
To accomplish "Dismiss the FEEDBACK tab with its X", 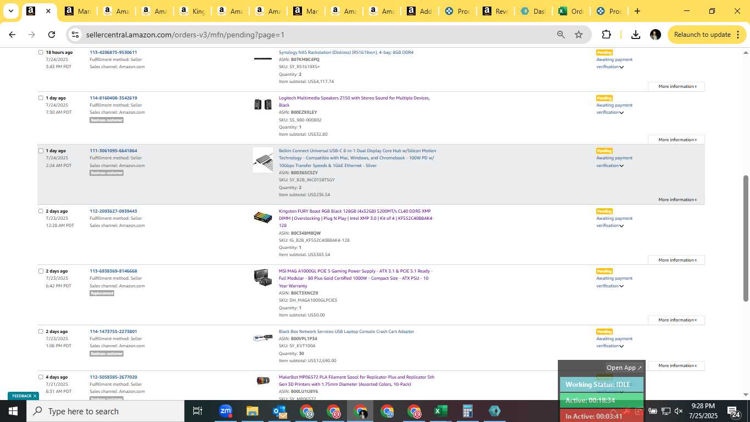I will 35,396.
